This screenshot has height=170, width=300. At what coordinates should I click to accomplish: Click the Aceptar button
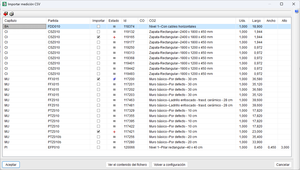pyautogui.click(x=11, y=165)
